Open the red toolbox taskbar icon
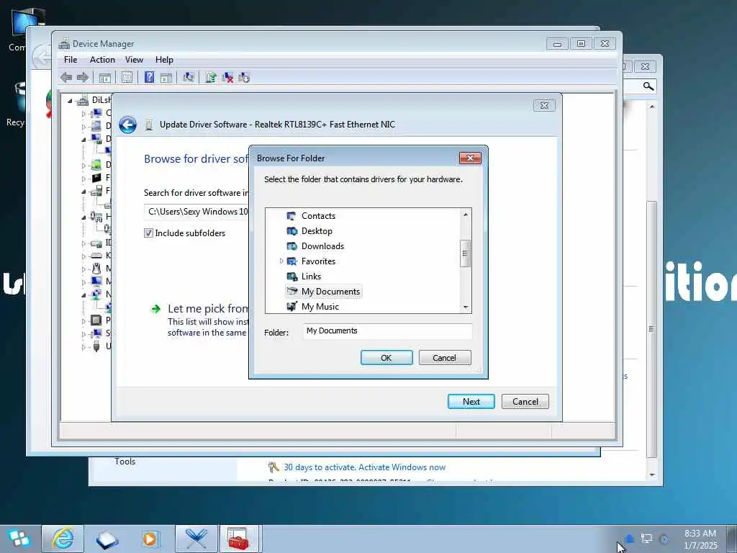Image resolution: width=737 pixels, height=553 pixels. point(238,539)
